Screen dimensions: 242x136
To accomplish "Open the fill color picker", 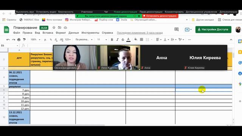I will click(136, 39).
